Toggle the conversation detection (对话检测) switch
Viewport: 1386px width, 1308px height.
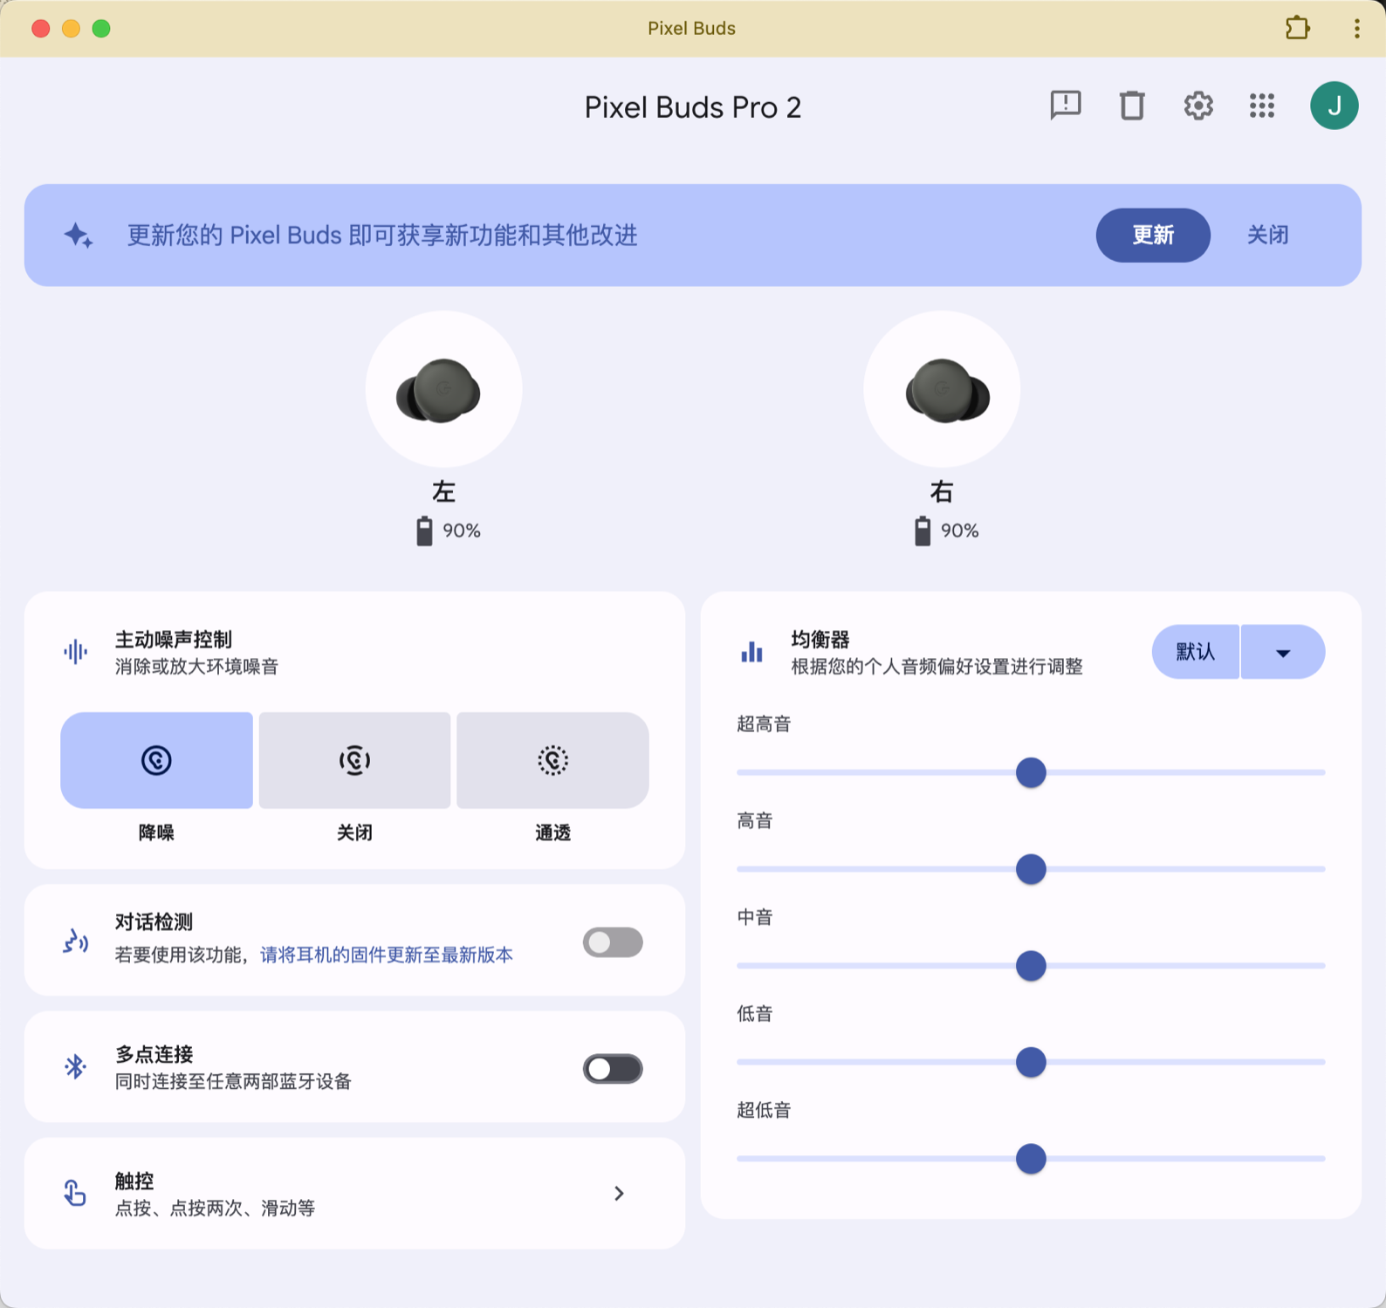click(x=613, y=942)
